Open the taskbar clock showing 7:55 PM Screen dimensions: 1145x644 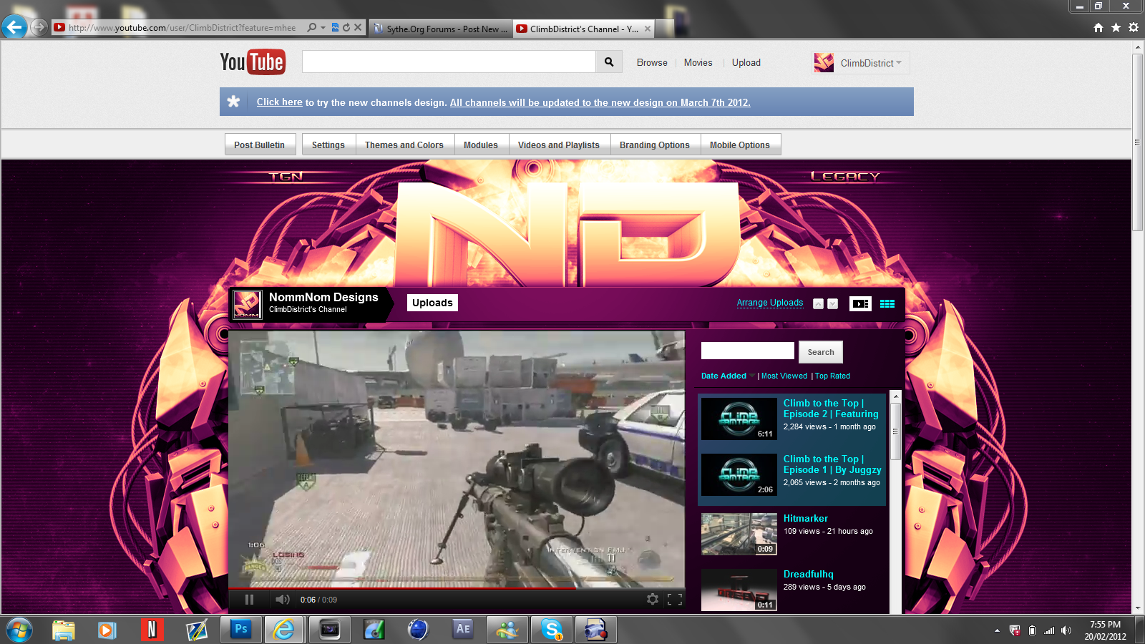tap(1105, 630)
